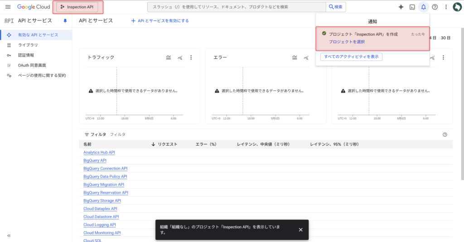This screenshot has height=242, width=464.
Task: Toggle legend icon on エラー chart
Action: 295,57
